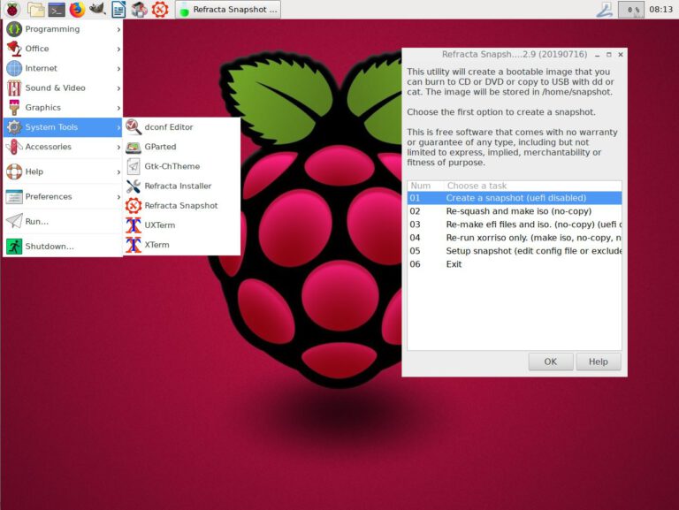Launch GParted from System Tools
Image resolution: width=679 pixels, height=510 pixels.
(182, 147)
